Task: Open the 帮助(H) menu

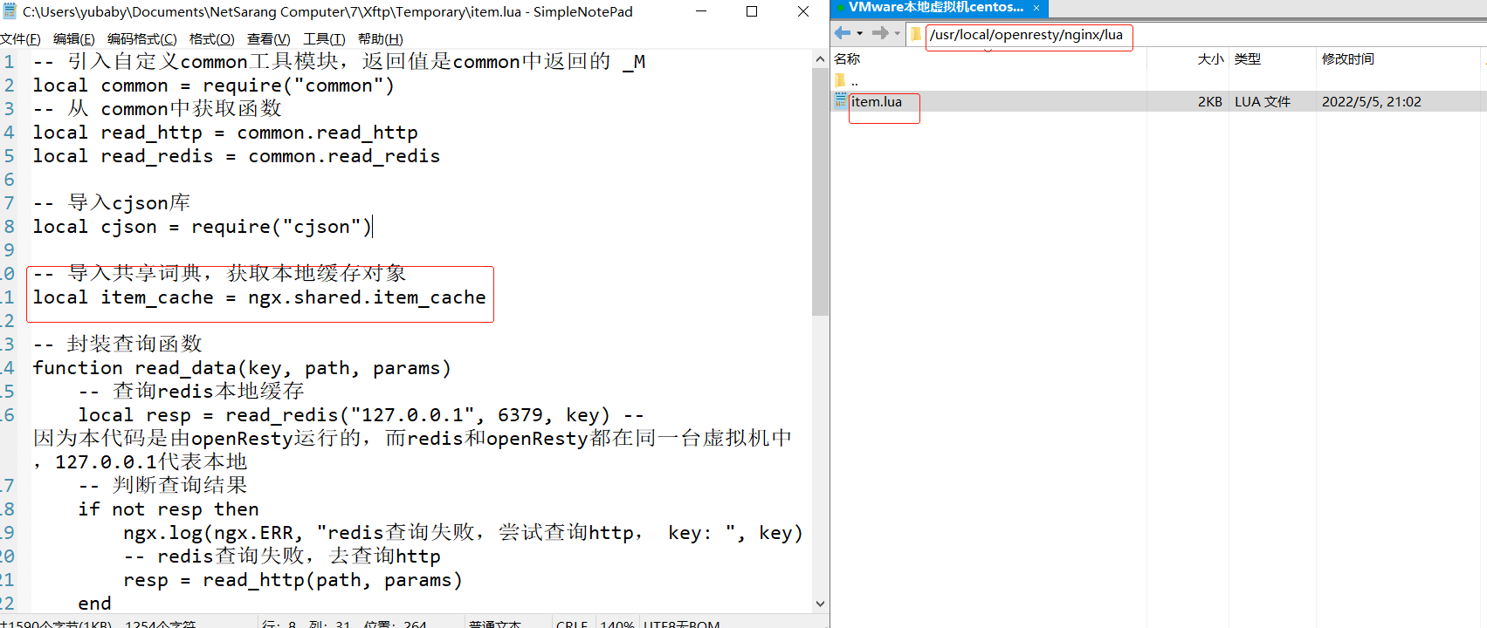Action: tap(380, 39)
